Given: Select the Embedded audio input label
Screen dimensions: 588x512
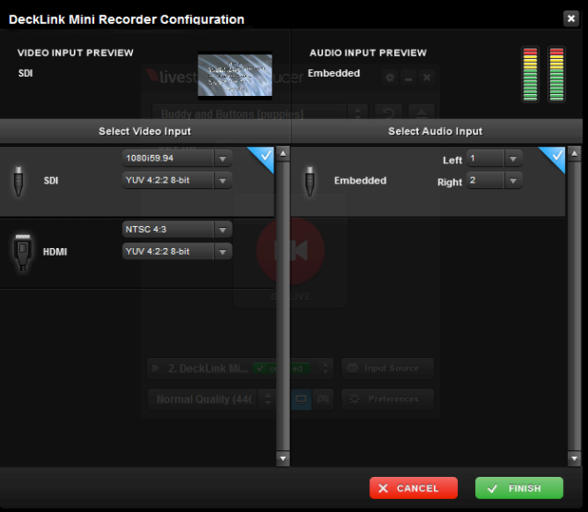Looking at the screenshot, I should click(x=360, y=181).
